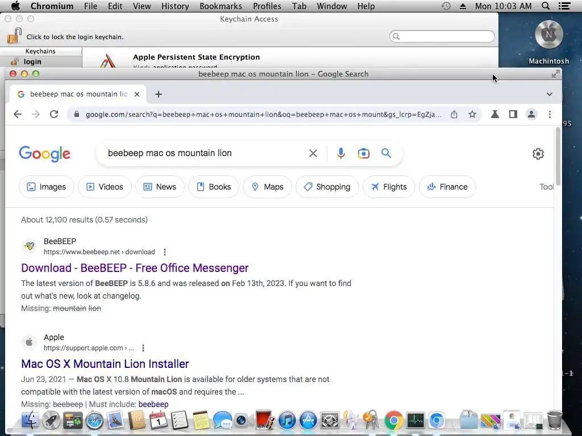
Task: Open Messages from the Dock
Action: tap(223, 421)
